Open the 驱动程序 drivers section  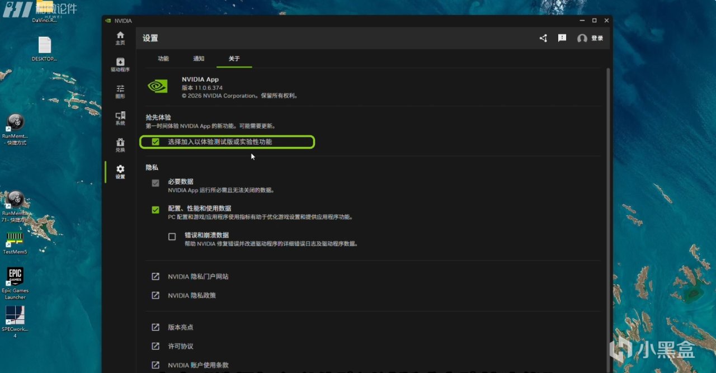click(x=120, y=65)
